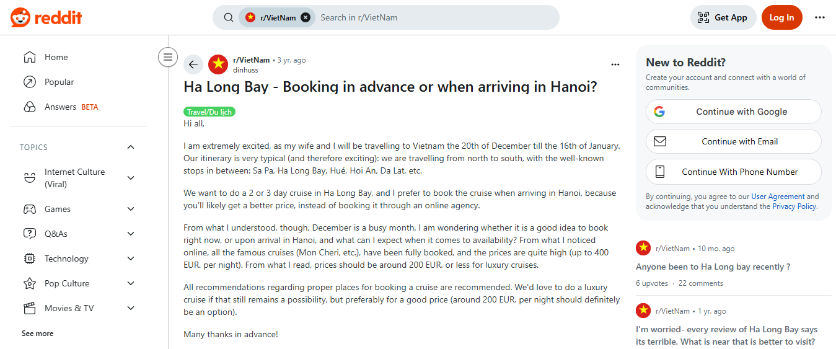Remove the r/VietNam search filter chip
836x349 pixels.
[x=306, y=17]
